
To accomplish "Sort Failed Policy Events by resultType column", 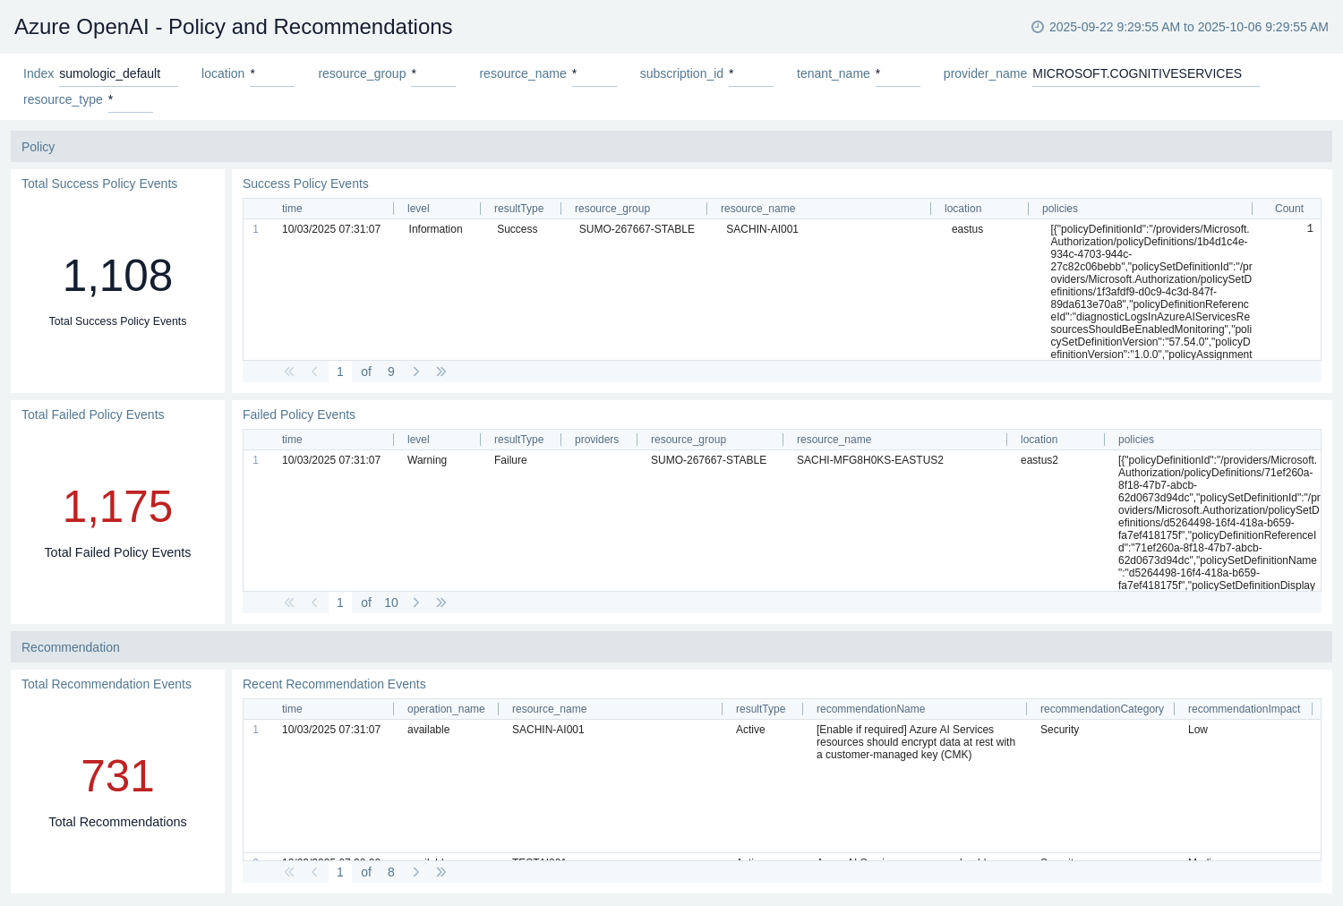I will click(x=518, y=440).
